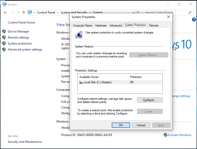Click the System Restore button

pyautogui.click(x=149, y=55)
